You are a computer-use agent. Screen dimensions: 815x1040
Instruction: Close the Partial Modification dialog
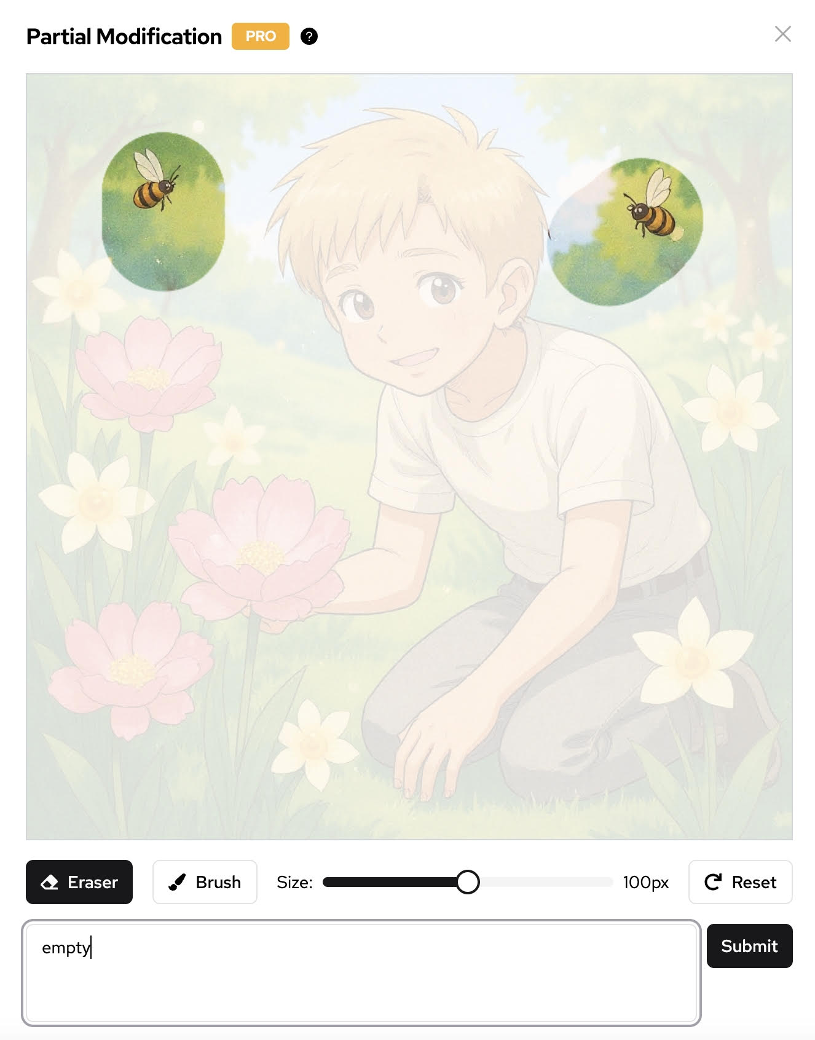(782, 34)
